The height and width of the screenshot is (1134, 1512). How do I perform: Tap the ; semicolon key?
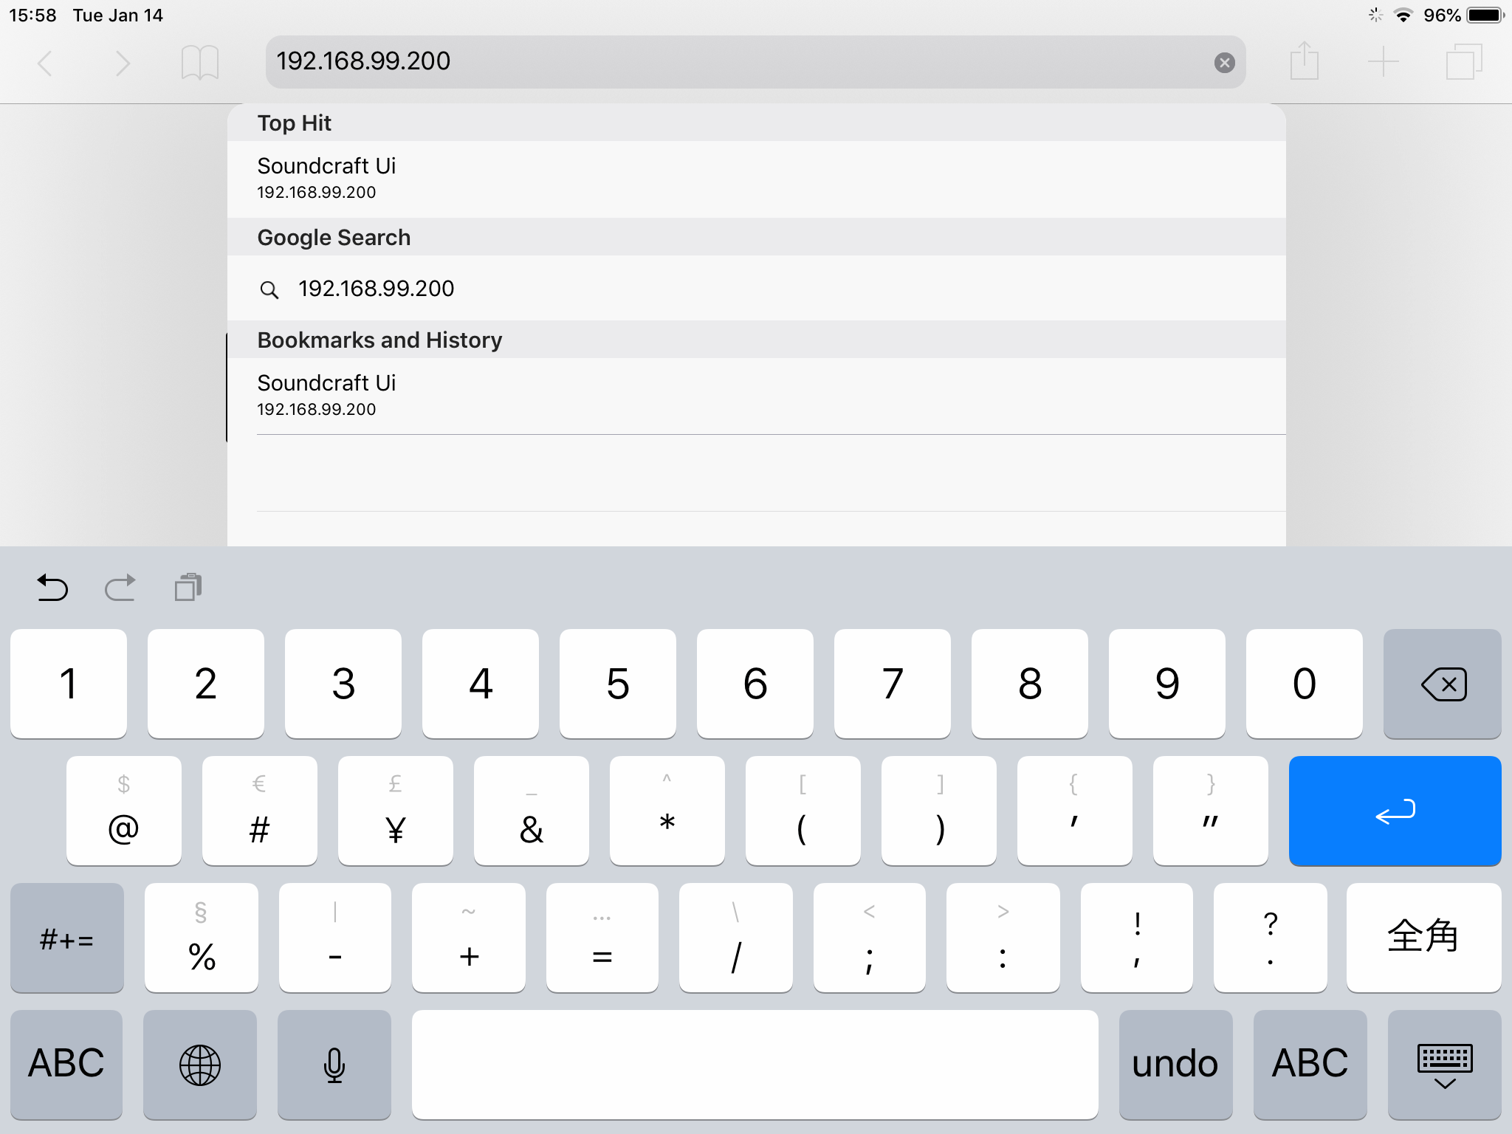[870, 938]
